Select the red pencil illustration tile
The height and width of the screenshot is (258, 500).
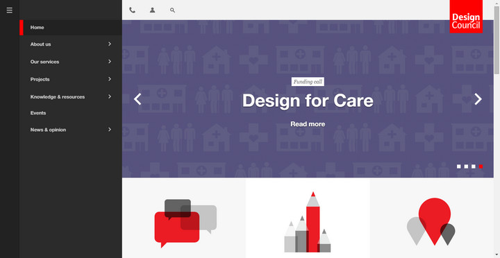[x=308, y=218]
